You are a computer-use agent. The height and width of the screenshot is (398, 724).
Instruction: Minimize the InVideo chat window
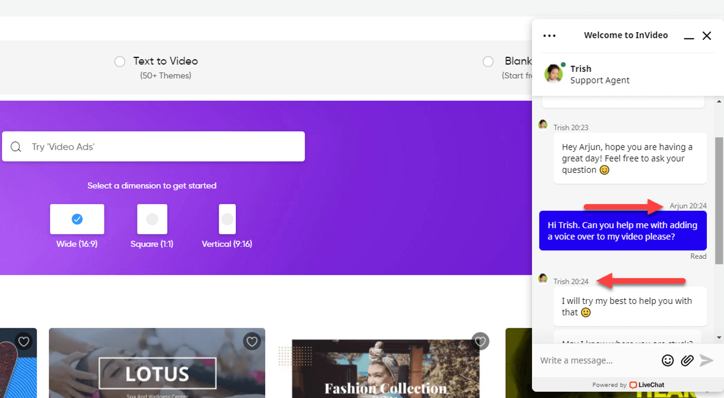tap(689, 36)
